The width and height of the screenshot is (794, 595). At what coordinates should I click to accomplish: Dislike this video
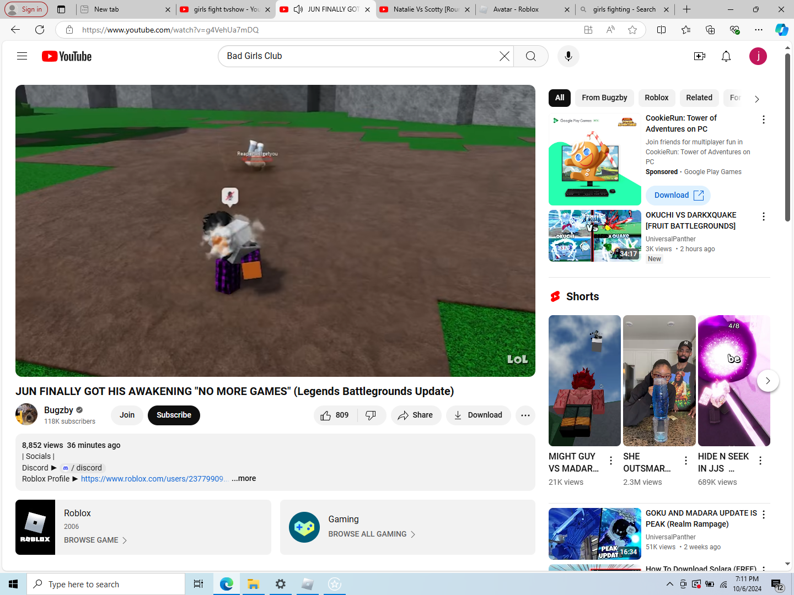click(371, 415)
